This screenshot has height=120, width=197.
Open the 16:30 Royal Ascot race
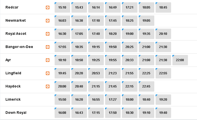coord(62,34)
